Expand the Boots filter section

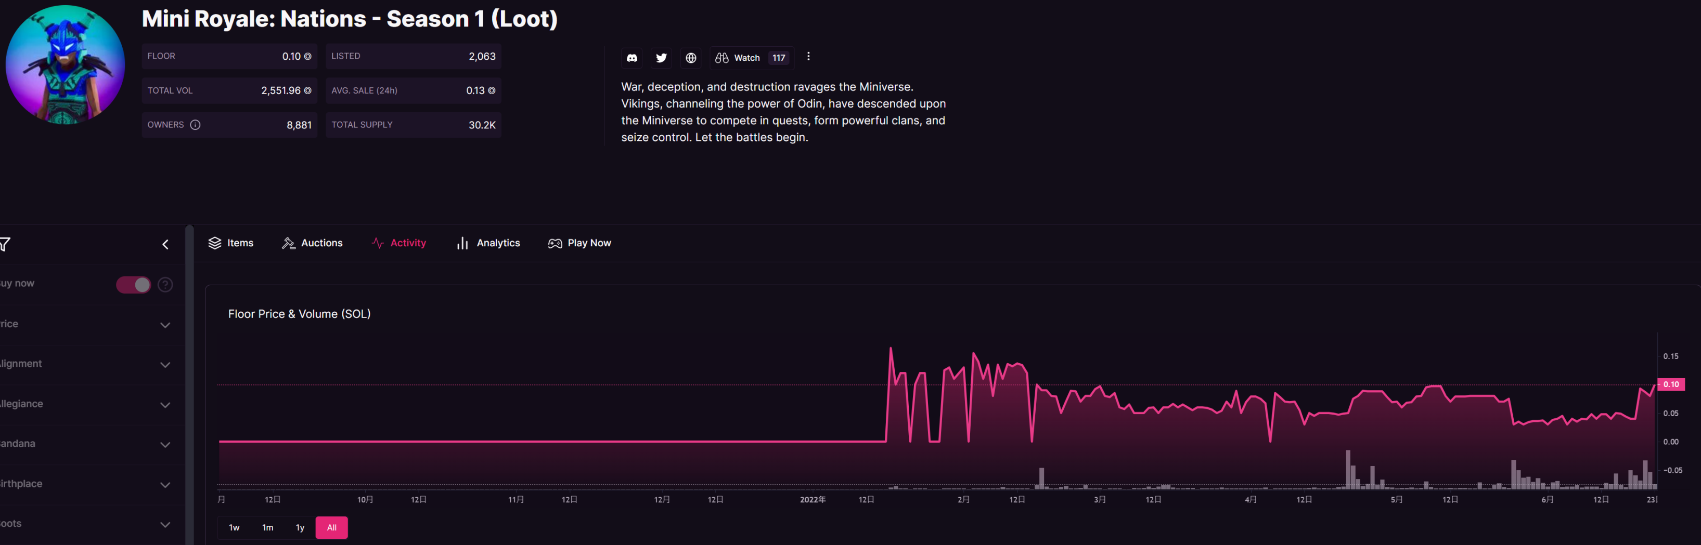[165, 525]
